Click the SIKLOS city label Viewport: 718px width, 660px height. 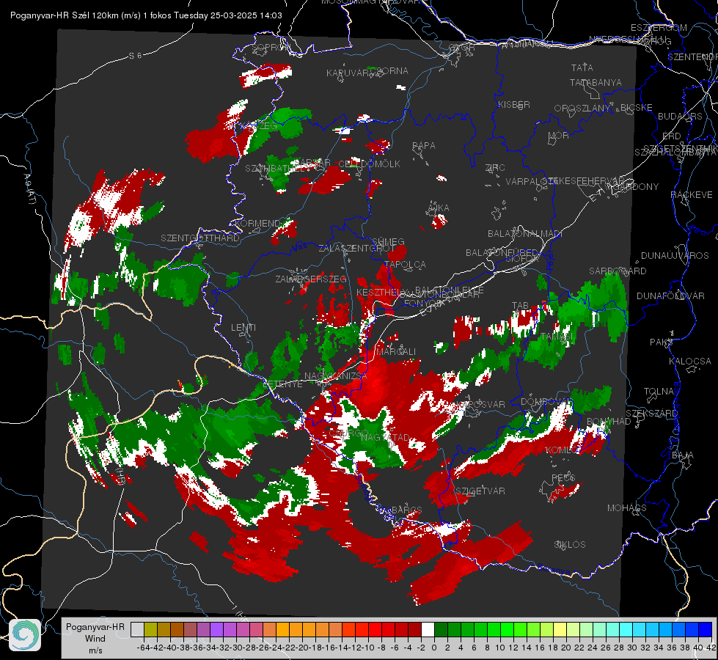570,545
